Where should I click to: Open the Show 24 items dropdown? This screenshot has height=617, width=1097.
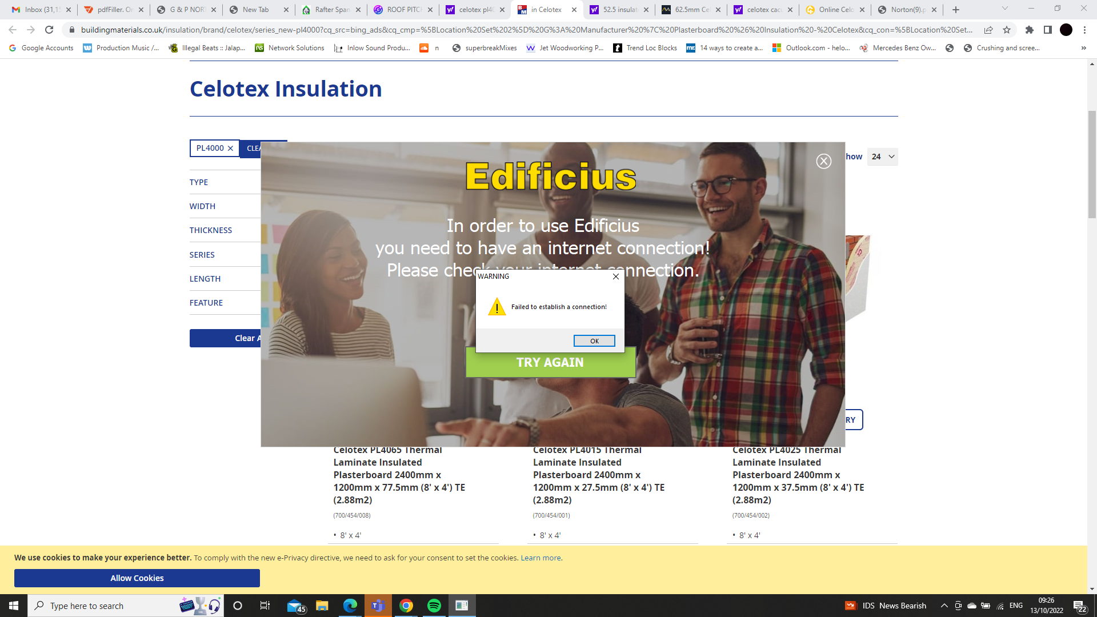coord(883,157)
